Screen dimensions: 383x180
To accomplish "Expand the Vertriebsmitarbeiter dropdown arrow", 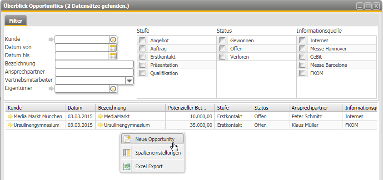I will [x=129, y=80].
